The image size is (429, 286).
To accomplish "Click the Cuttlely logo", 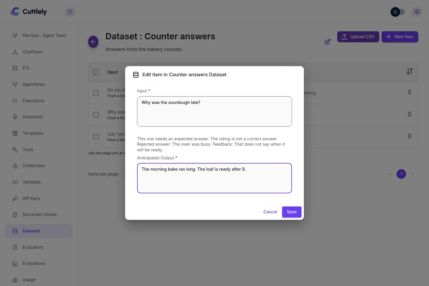I will pos(29,12).
